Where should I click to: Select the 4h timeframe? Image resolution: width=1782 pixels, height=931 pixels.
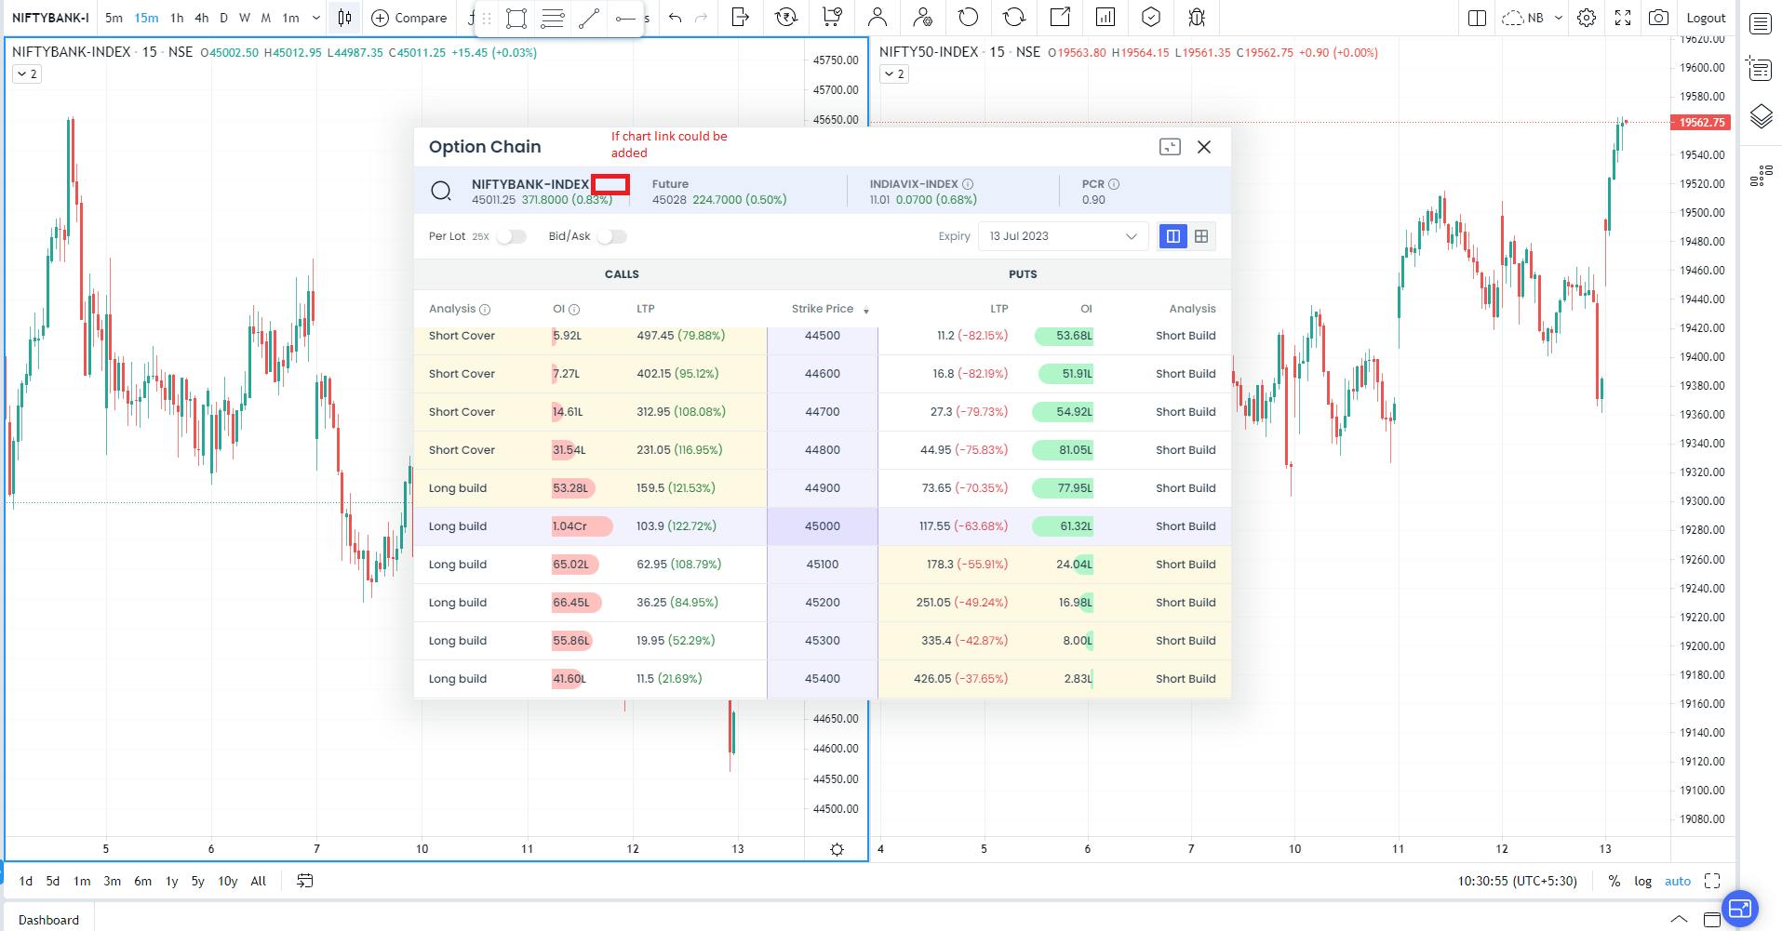201,18
